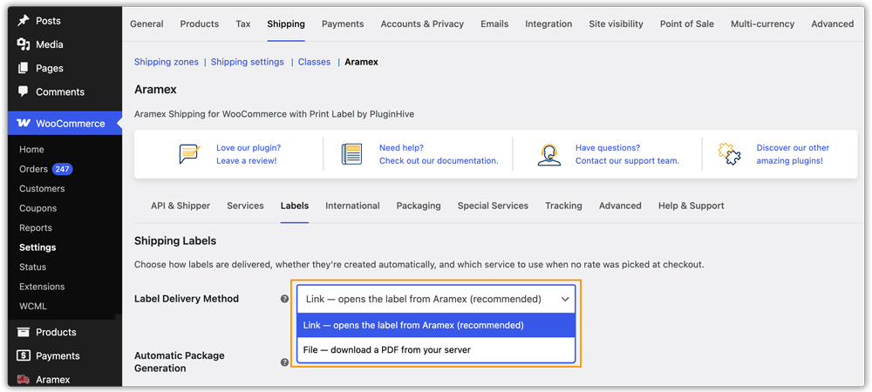Open Reports in the sidebar

(x=36, y=227)
